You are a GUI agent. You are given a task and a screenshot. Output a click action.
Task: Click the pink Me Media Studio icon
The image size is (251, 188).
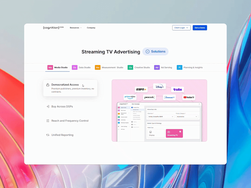click(x=50, y=67)
